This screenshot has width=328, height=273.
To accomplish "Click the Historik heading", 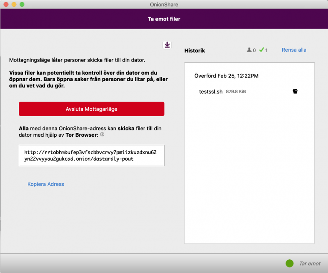I will tap(194, 50).
